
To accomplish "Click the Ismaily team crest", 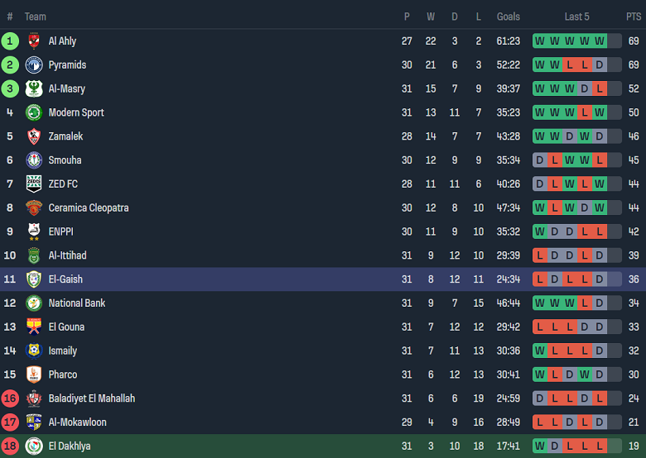I will tap(34, 351).
